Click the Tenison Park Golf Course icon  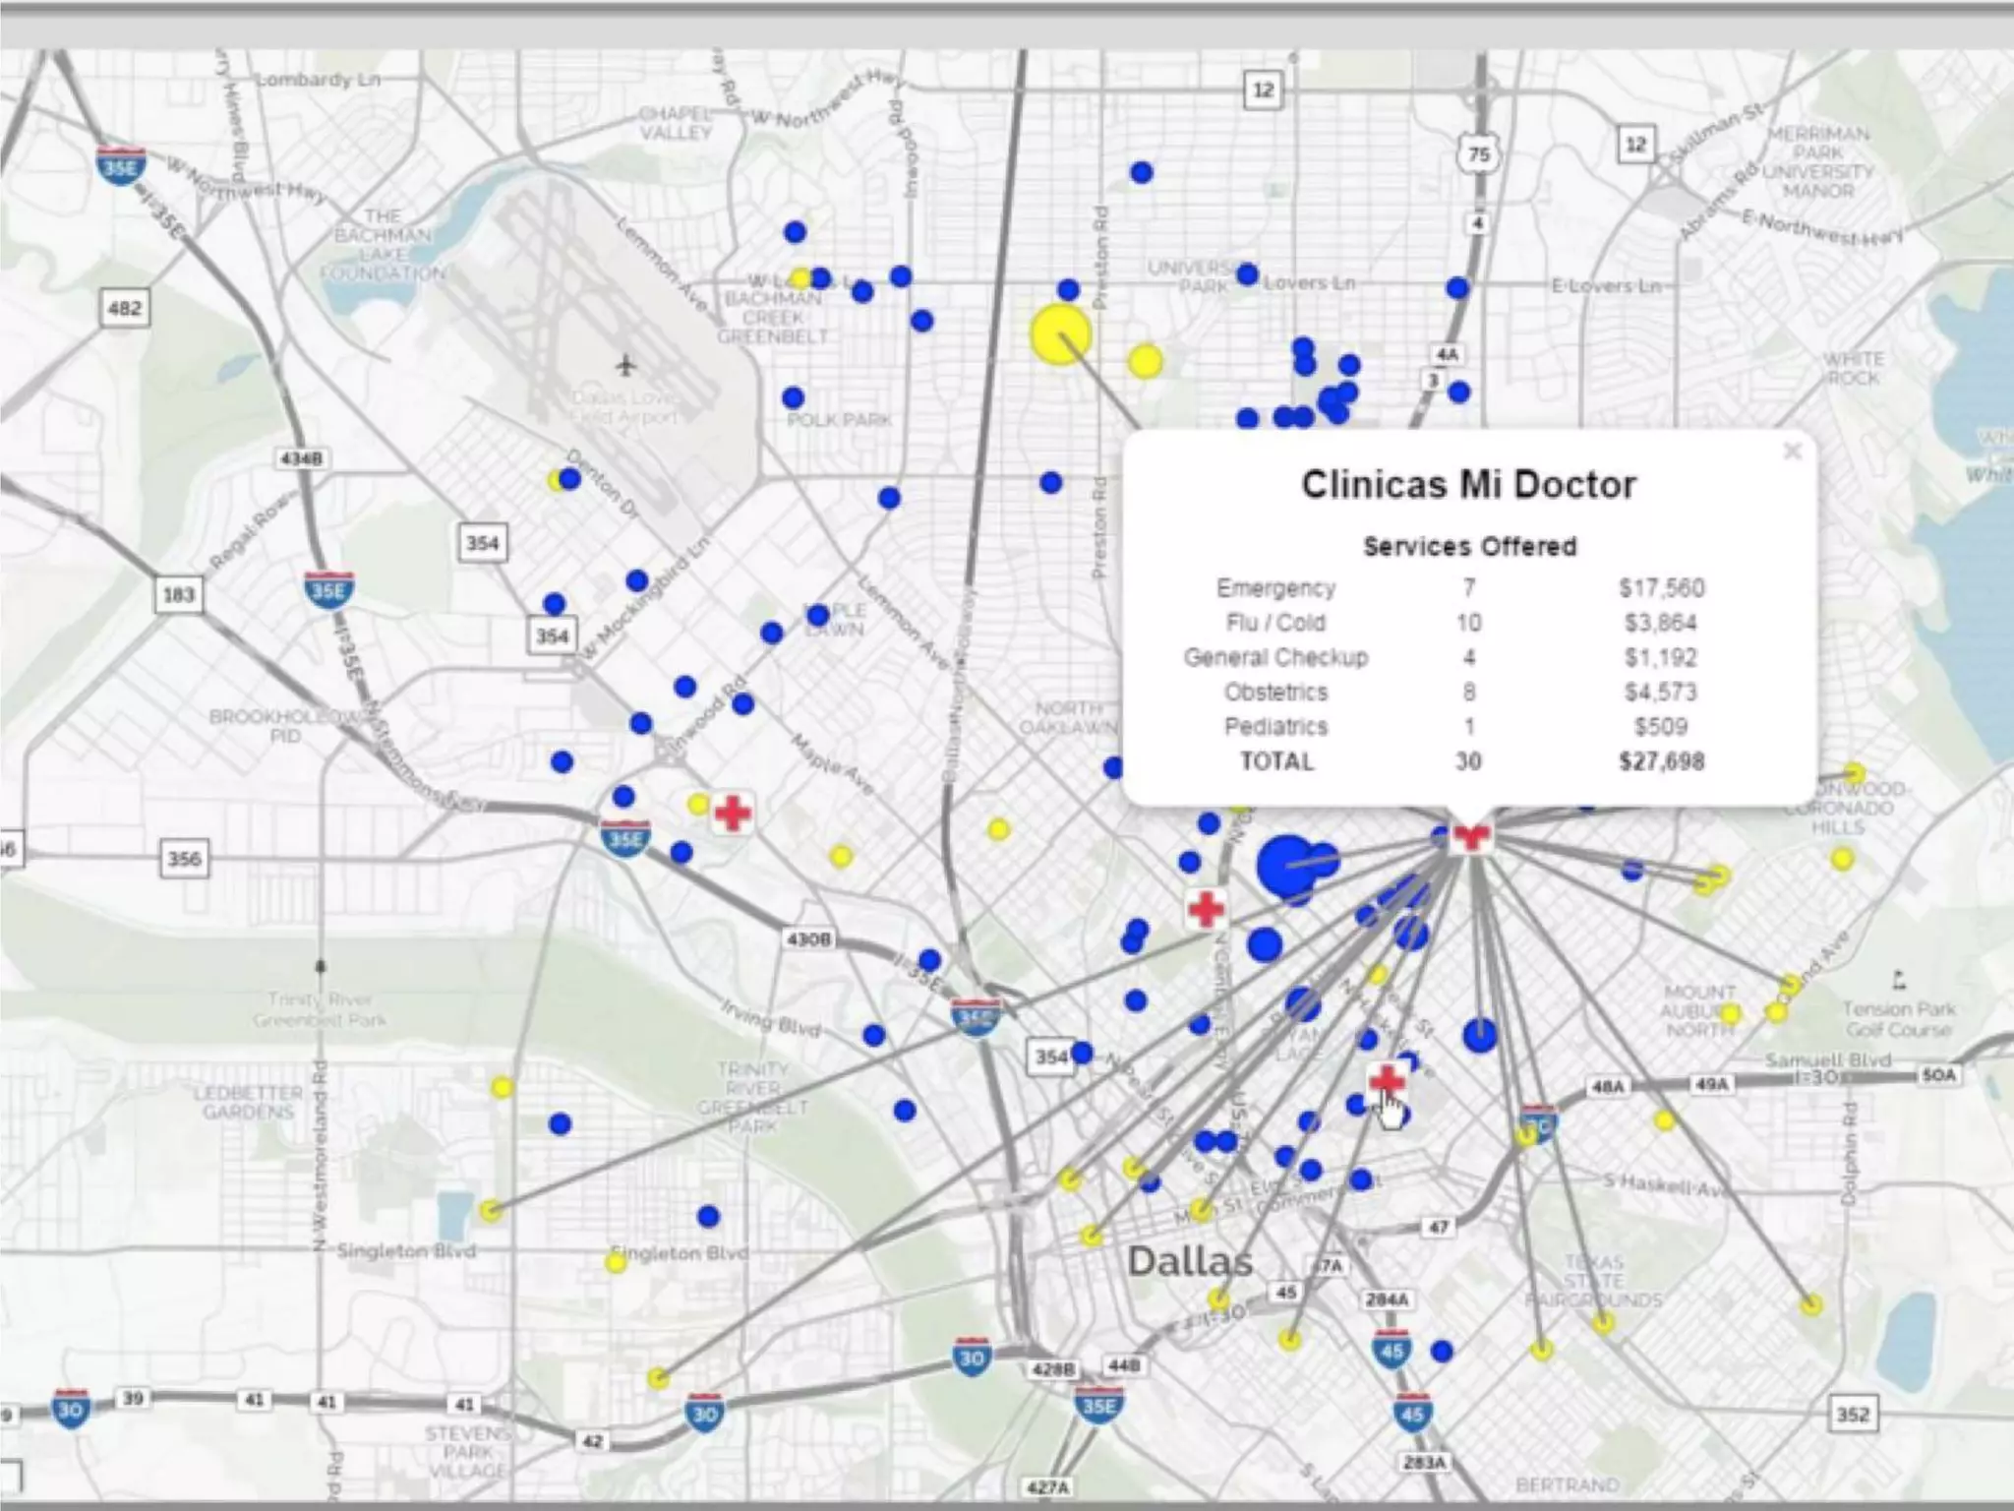(x=1899, y=980)
